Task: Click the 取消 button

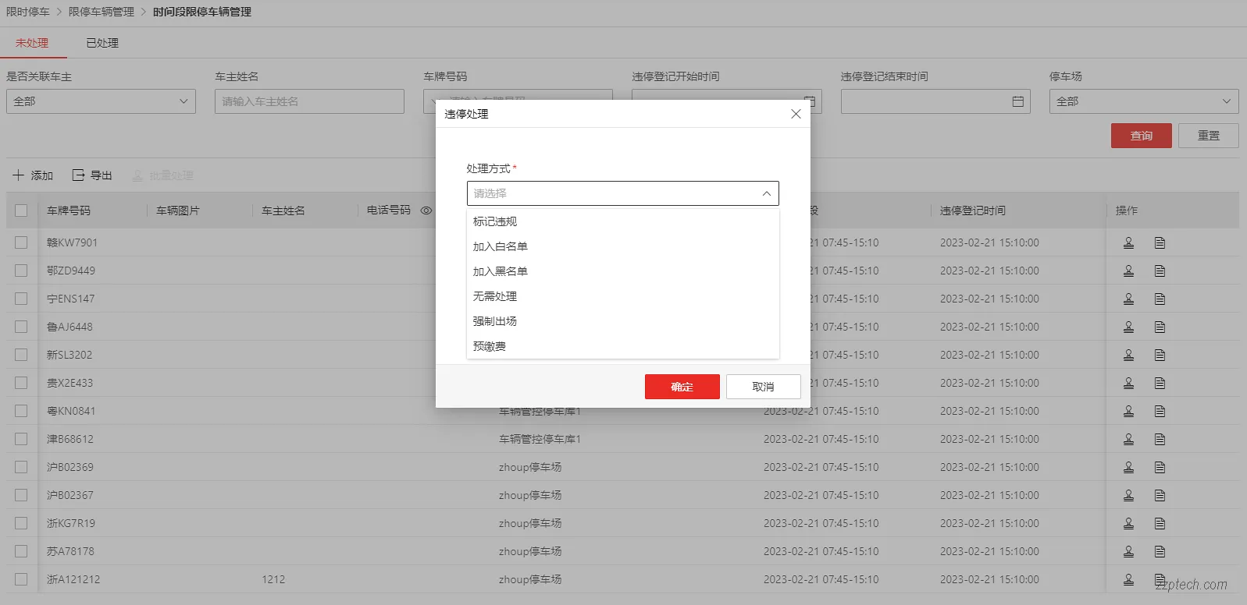Action: tap(763, 387)
